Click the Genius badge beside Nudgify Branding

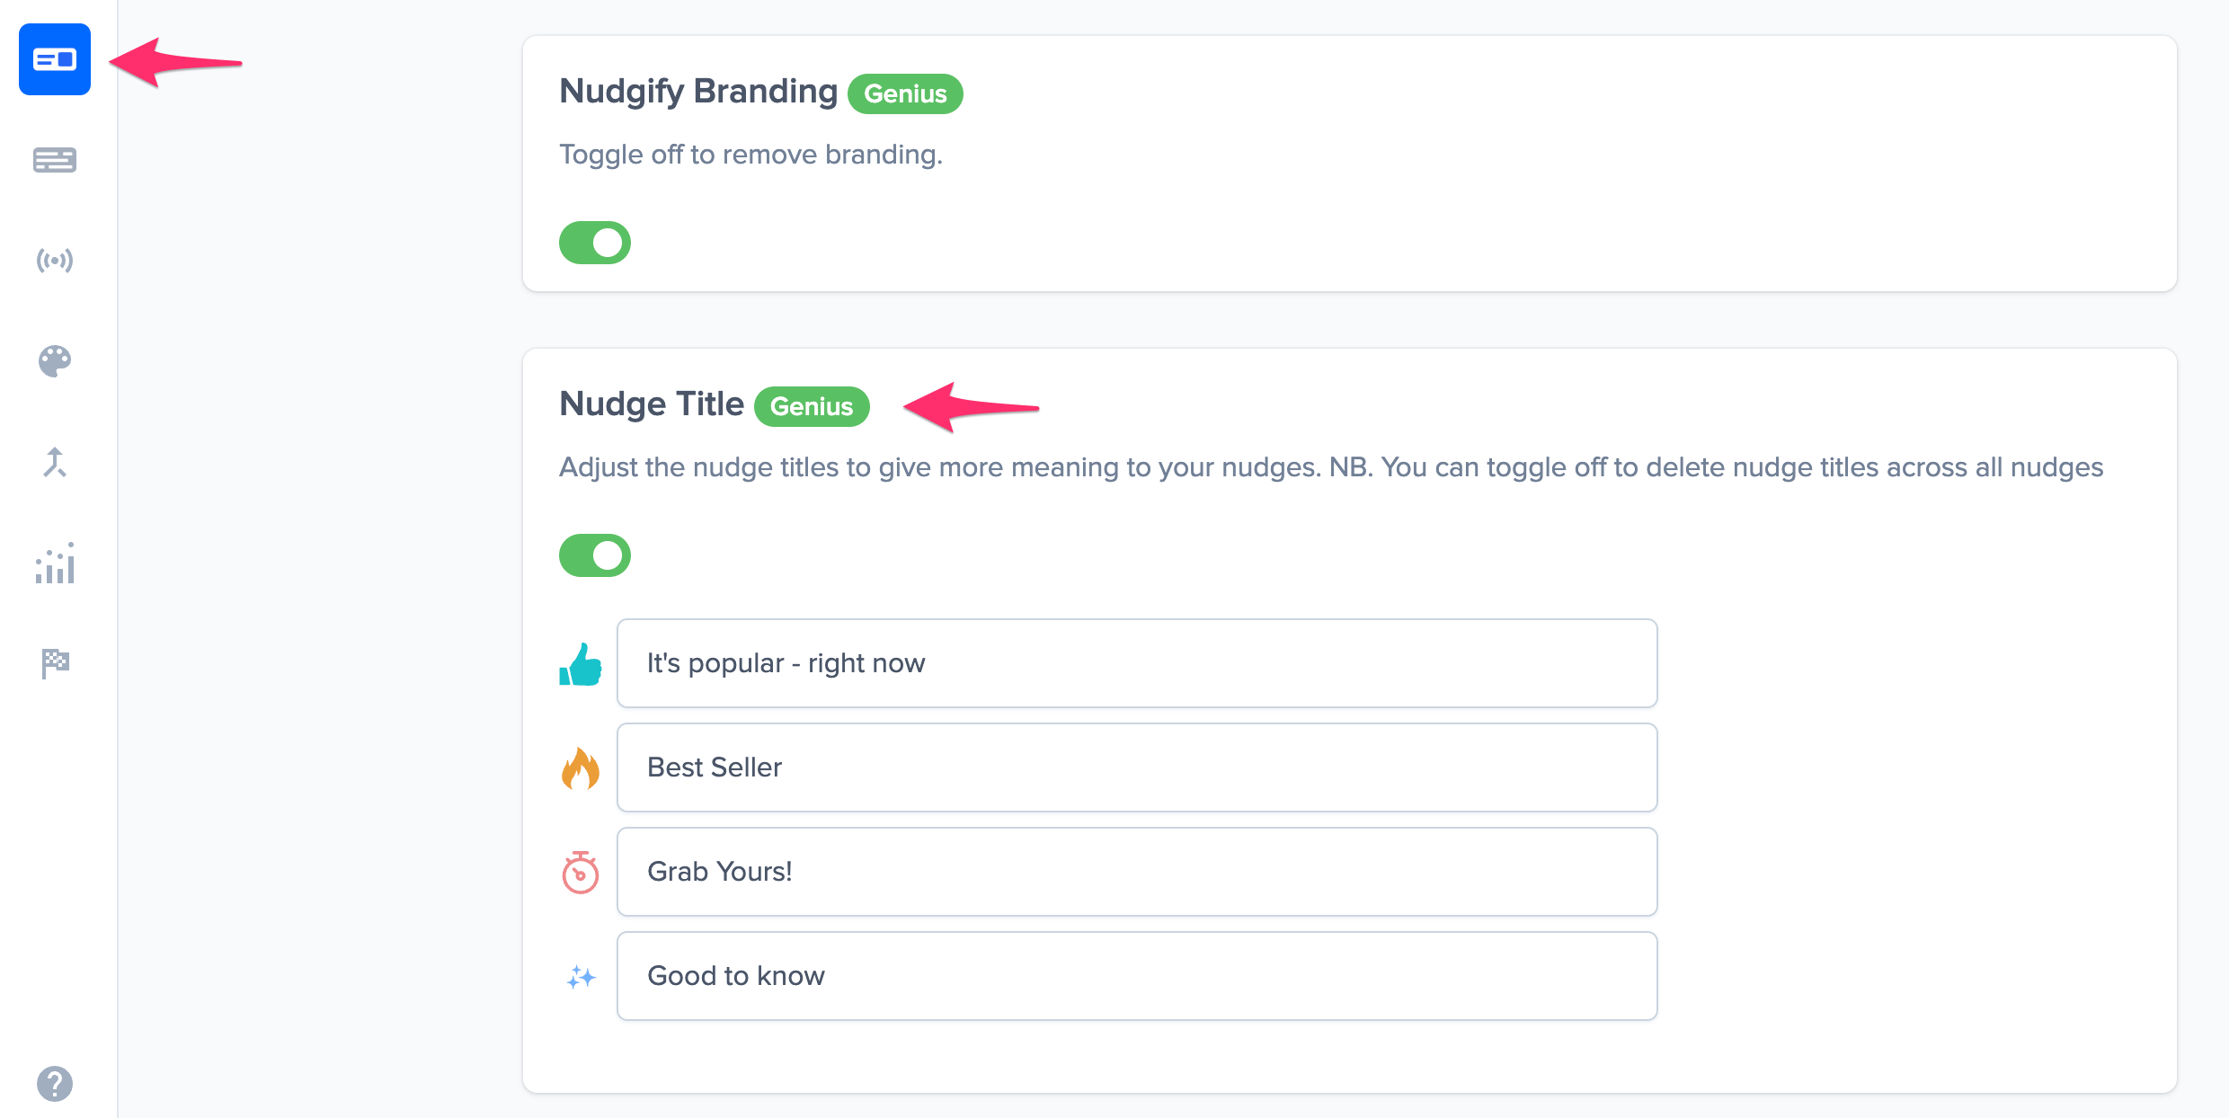(x=905, y=93)
